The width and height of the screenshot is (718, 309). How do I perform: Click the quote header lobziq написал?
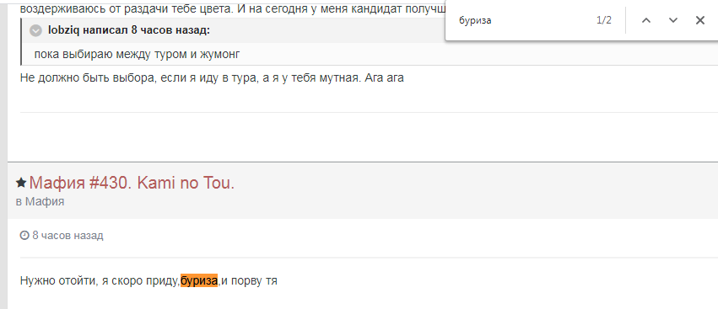[x=129, y=30]
